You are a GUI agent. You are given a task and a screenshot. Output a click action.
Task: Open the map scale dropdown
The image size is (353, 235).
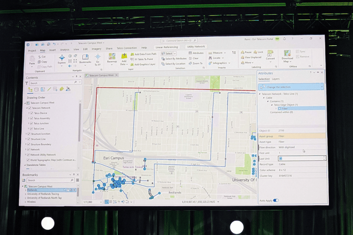pyautogui.click(x=101, y=202)
